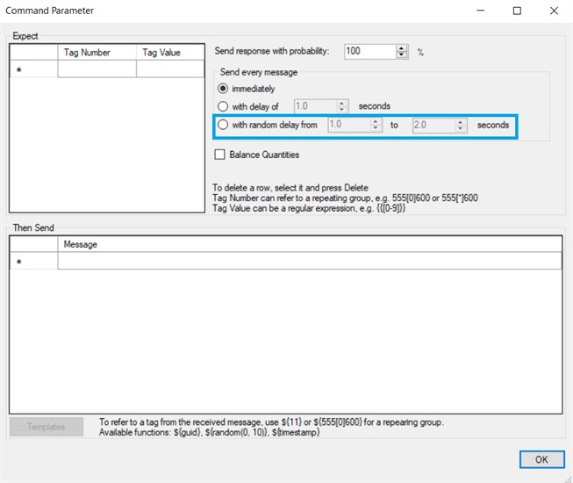Screen dimensions: 573x483
Task: Enable the Balance Quantities checkbox
Action: 219,155
